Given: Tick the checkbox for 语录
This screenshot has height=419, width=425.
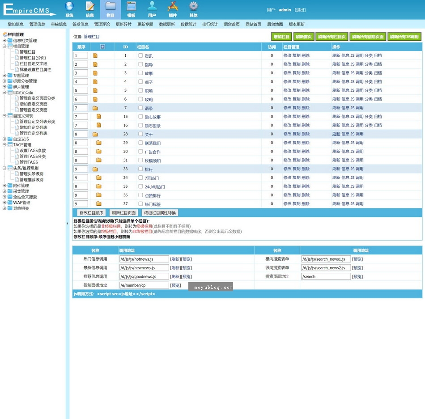Looking at the screenshot, I should coord(140,108).
